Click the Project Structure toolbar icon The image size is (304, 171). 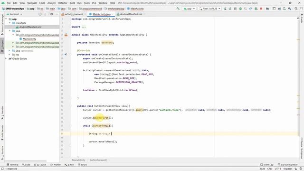click(x=267, y=9)
